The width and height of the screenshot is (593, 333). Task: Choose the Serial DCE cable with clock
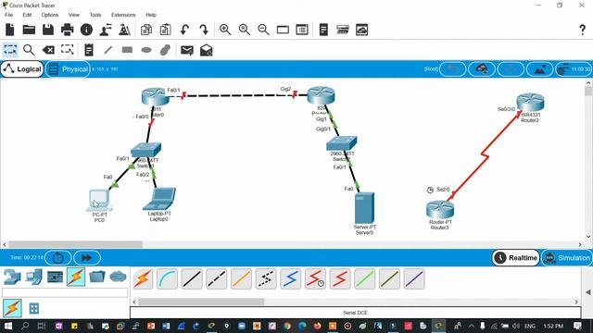(x=315, y=279)
